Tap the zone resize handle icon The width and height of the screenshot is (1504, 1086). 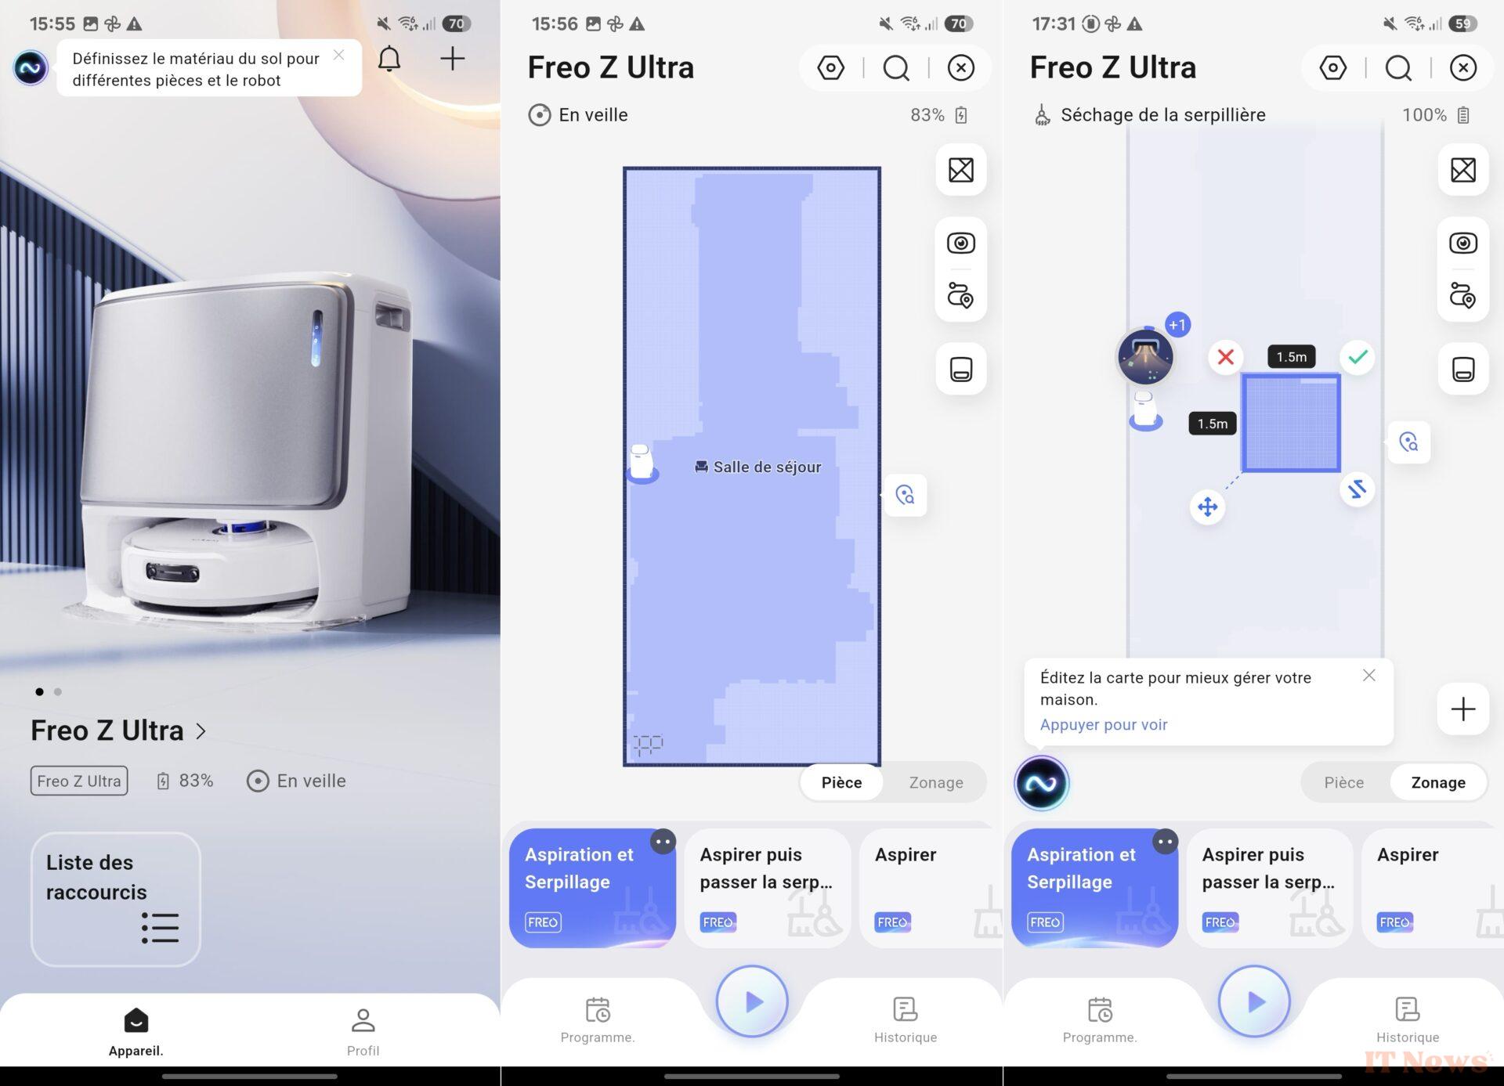[1358, 489]
